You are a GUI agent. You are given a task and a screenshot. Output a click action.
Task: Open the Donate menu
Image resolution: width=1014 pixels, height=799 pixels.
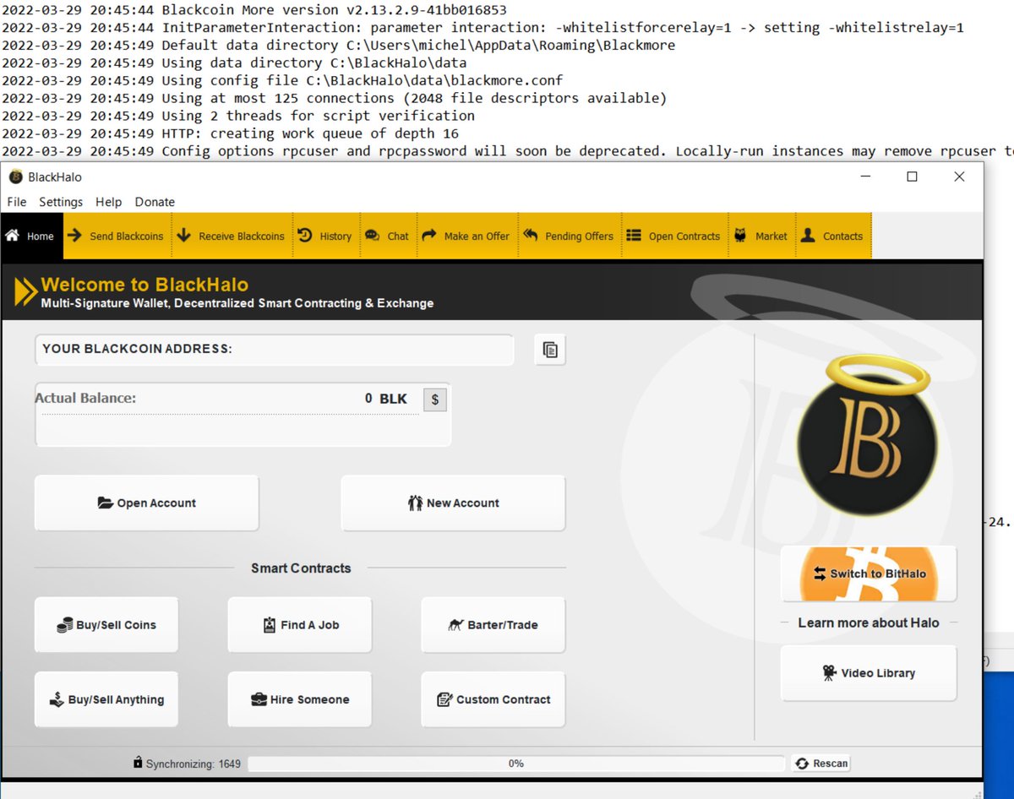click(x=155, y=202)
